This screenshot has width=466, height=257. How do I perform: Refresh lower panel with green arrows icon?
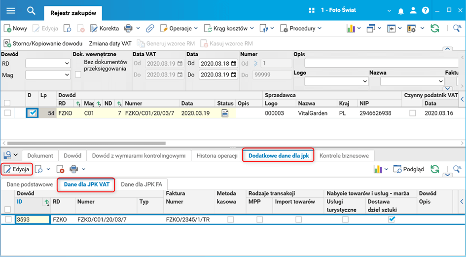(435, 169)
